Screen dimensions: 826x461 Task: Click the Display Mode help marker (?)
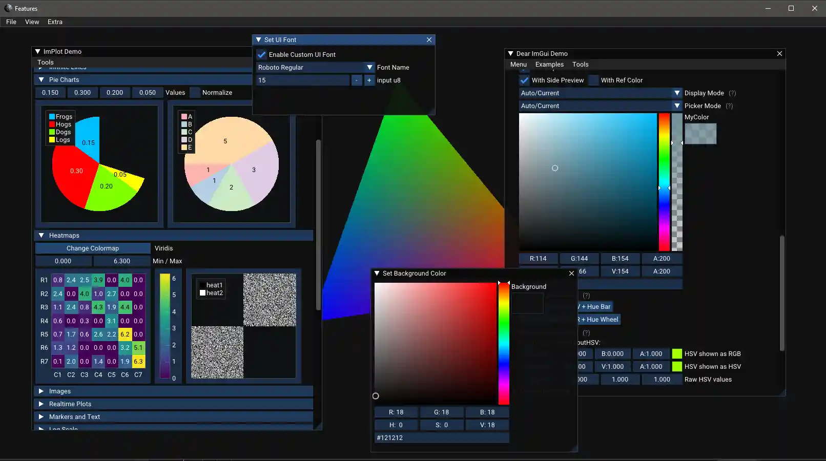click(732, 93)
